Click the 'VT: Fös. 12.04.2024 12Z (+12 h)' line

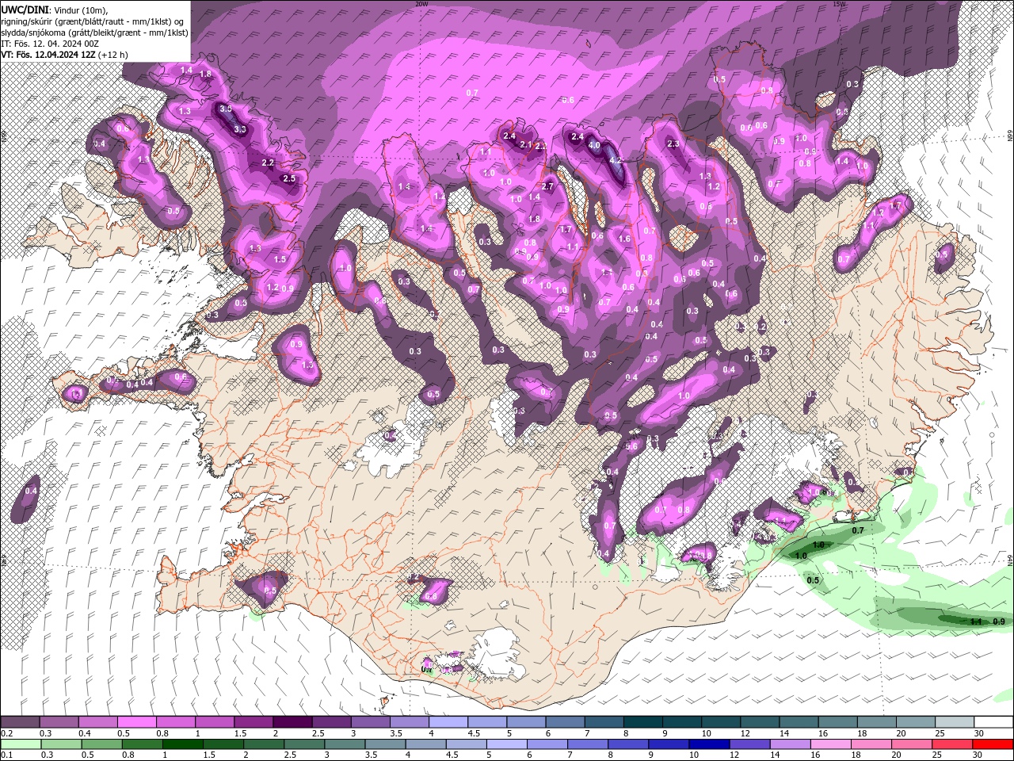pyautogui.click(x=65, y=55)
